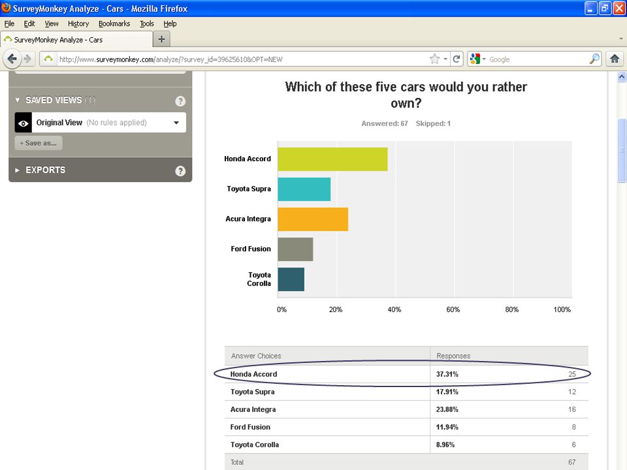Click the Skipped: 1 text
Viewport: 627px width, 470px height.
tap(433, 123)
